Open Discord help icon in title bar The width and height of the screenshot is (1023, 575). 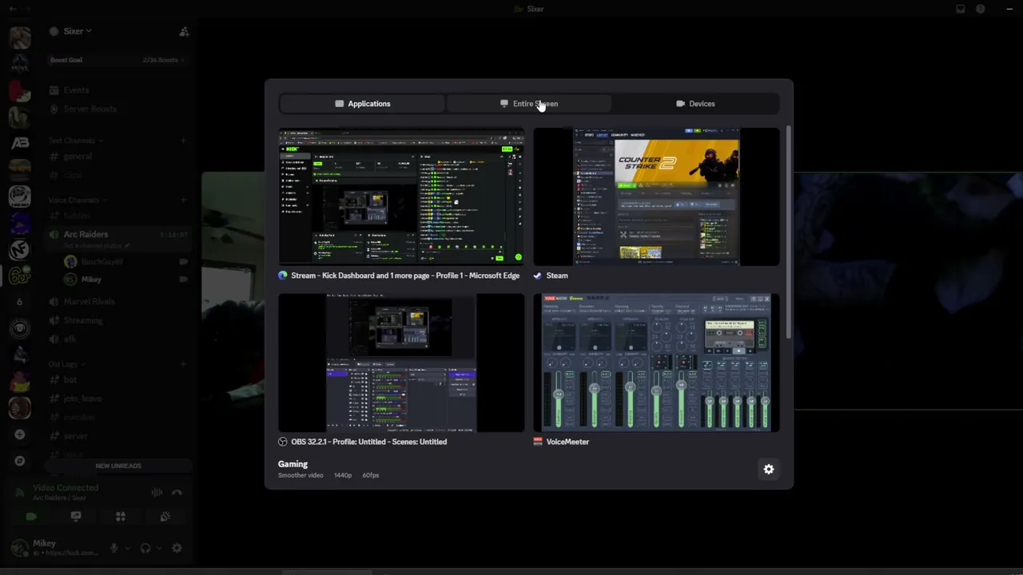(x=981, y=9)
